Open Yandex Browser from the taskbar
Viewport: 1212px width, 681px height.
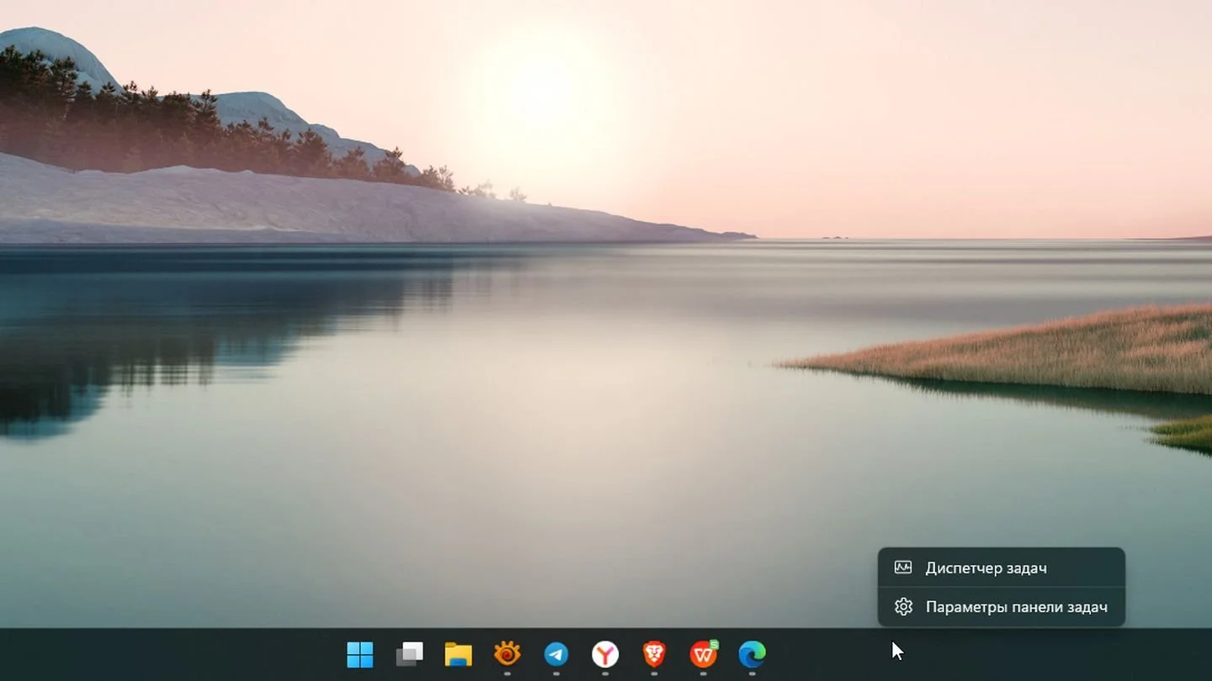pos(604,653)
